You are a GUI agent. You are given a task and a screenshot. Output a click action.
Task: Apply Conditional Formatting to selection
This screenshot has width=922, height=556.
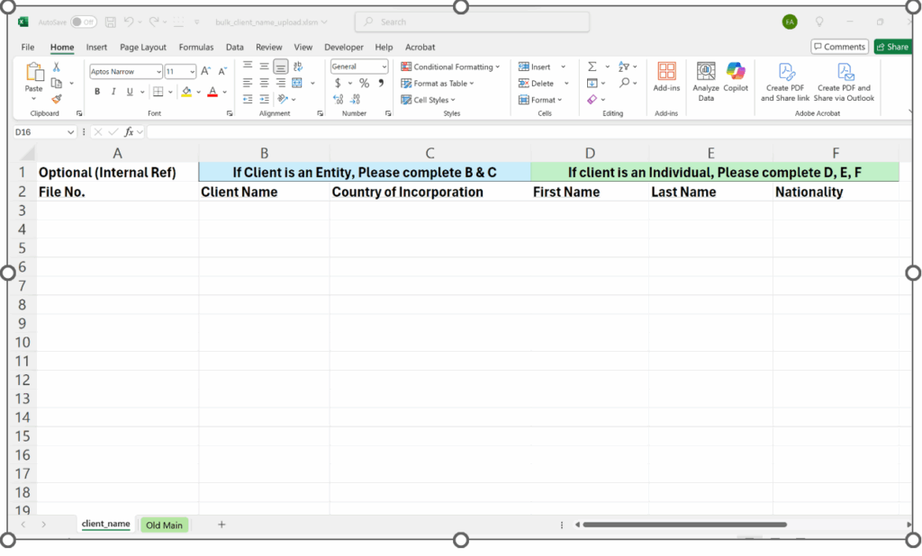tap(451, 66)
